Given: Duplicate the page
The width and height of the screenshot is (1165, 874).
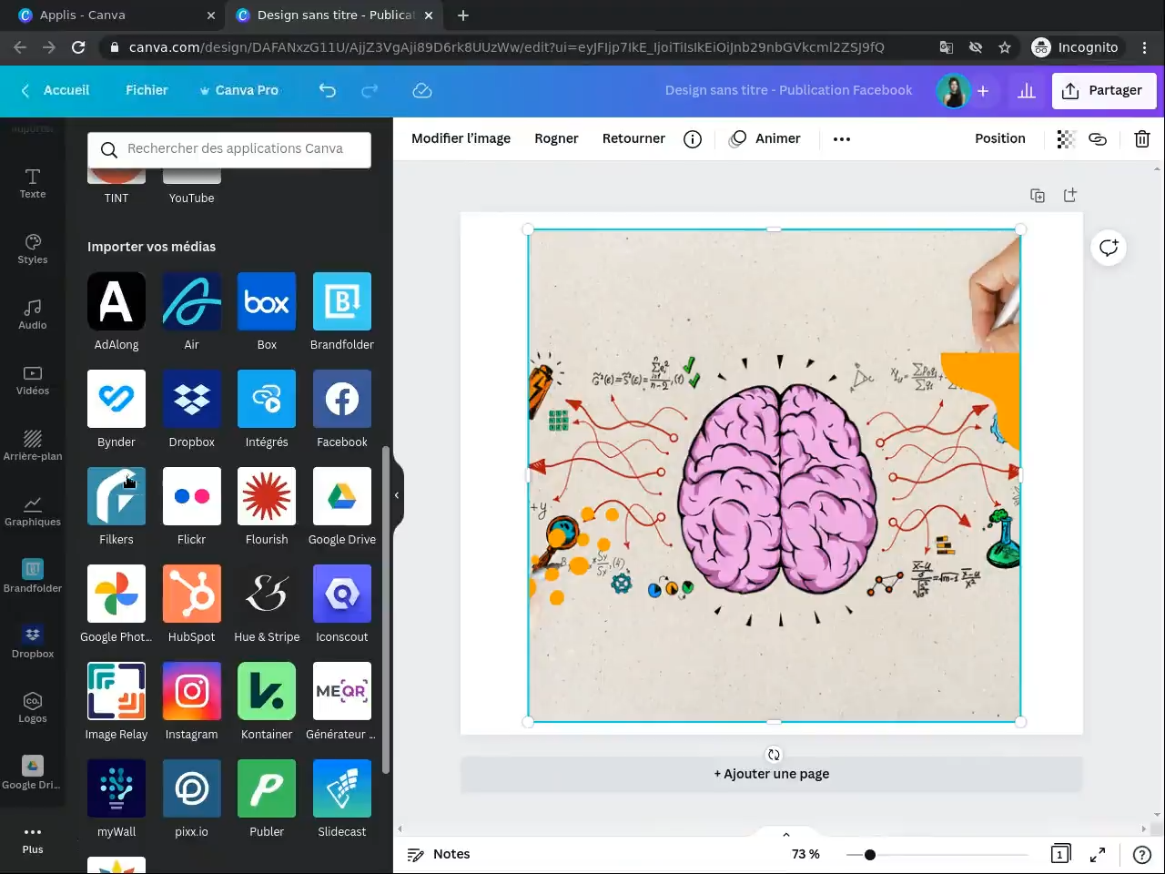Looking at the screenshot, I should pos(1038,195).
